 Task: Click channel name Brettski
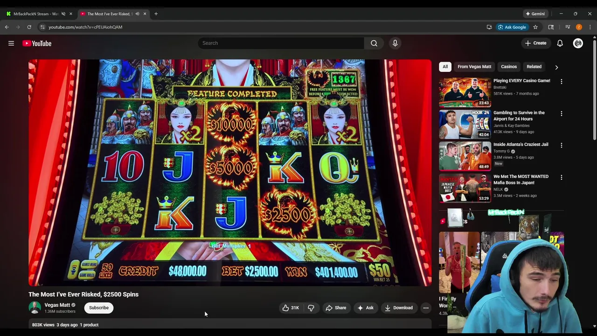[500, 87]
